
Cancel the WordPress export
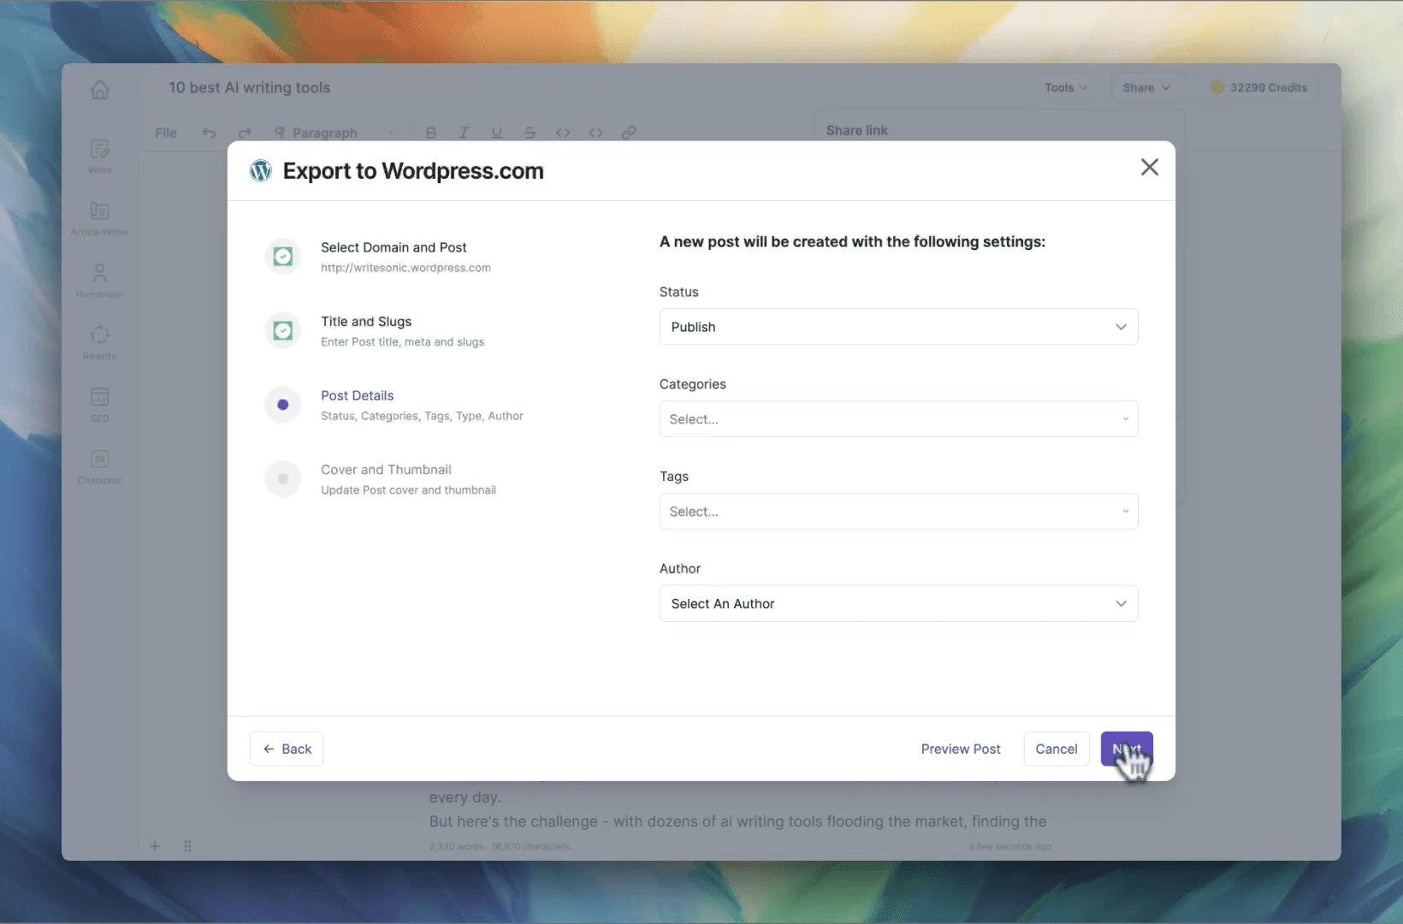[x=1057, y=749]
